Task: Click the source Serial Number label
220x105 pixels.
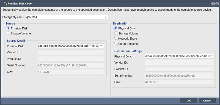Action: 16,65
